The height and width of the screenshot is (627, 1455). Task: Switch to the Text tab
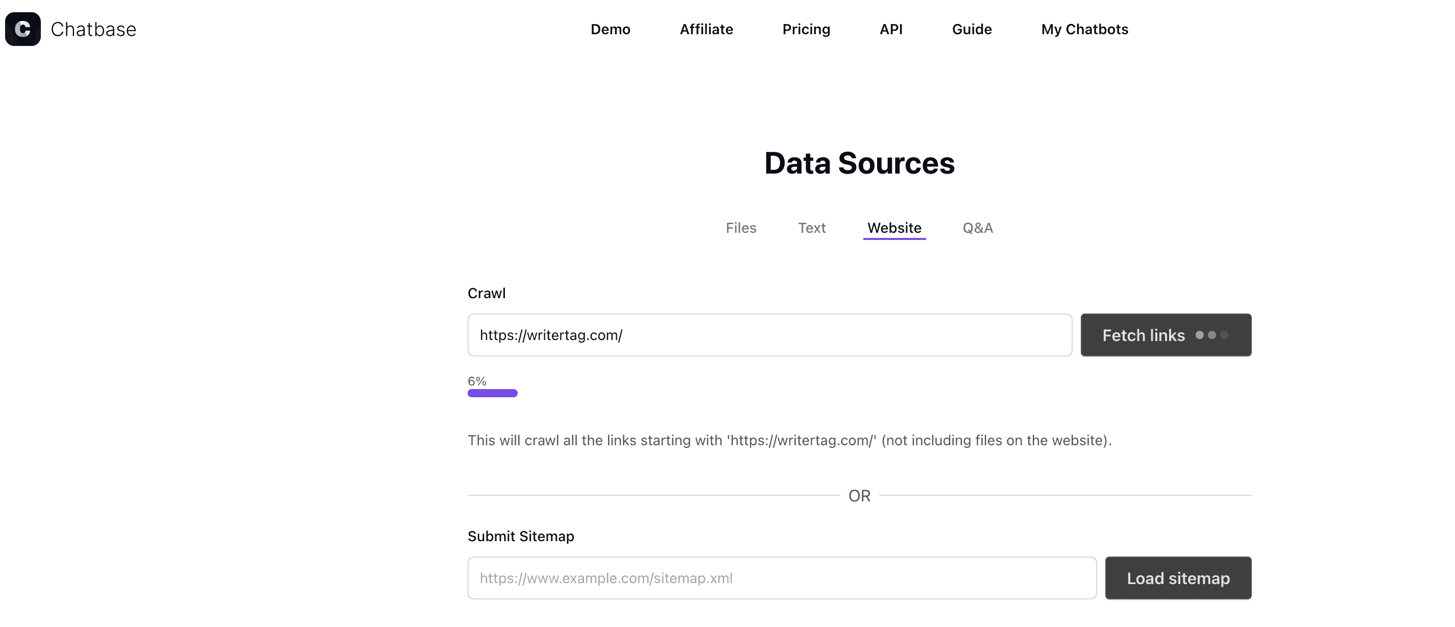click(x=812, y=228)
